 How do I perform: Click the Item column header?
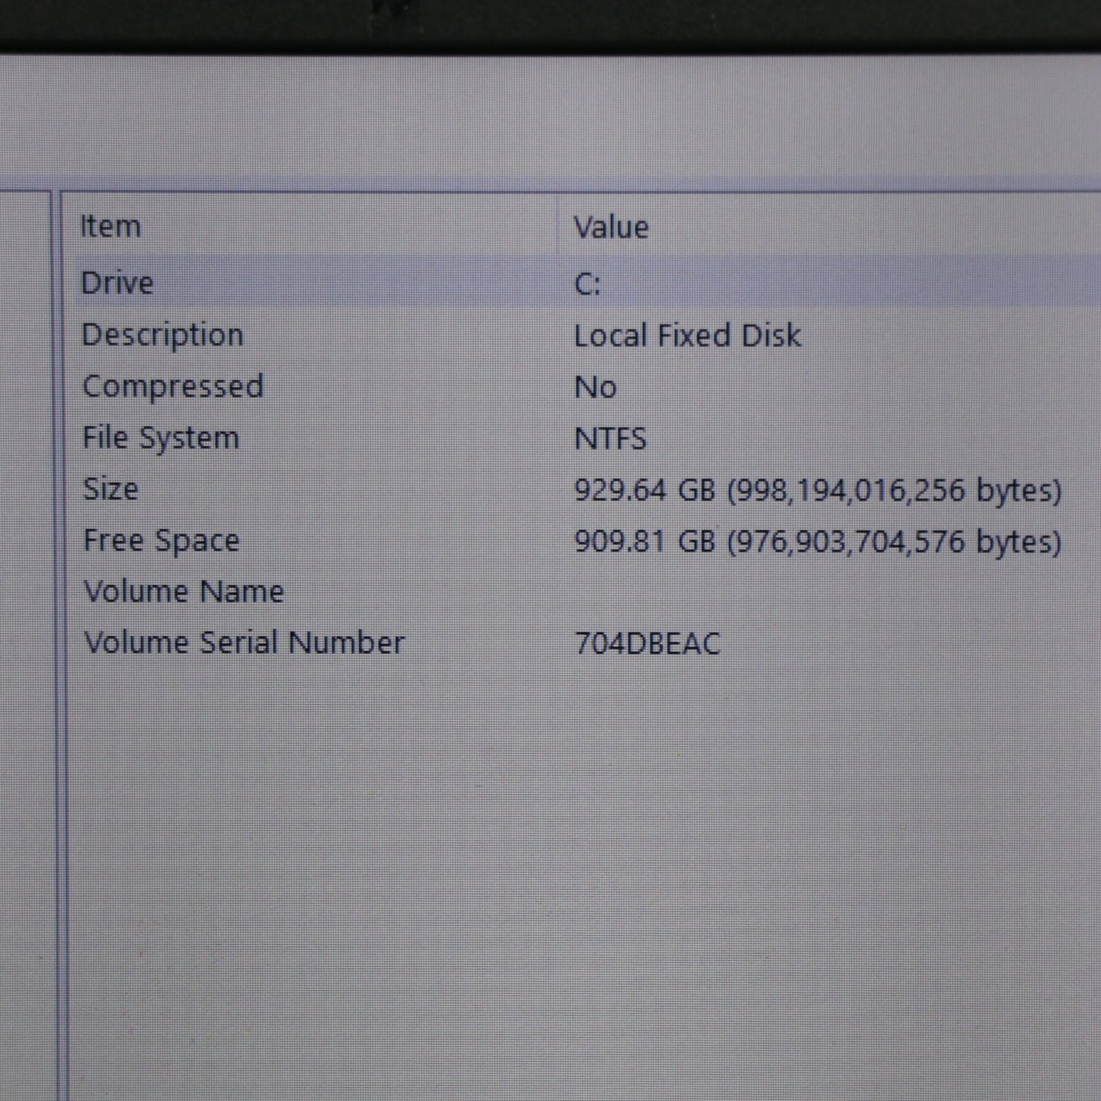click(x=111, y=226)
